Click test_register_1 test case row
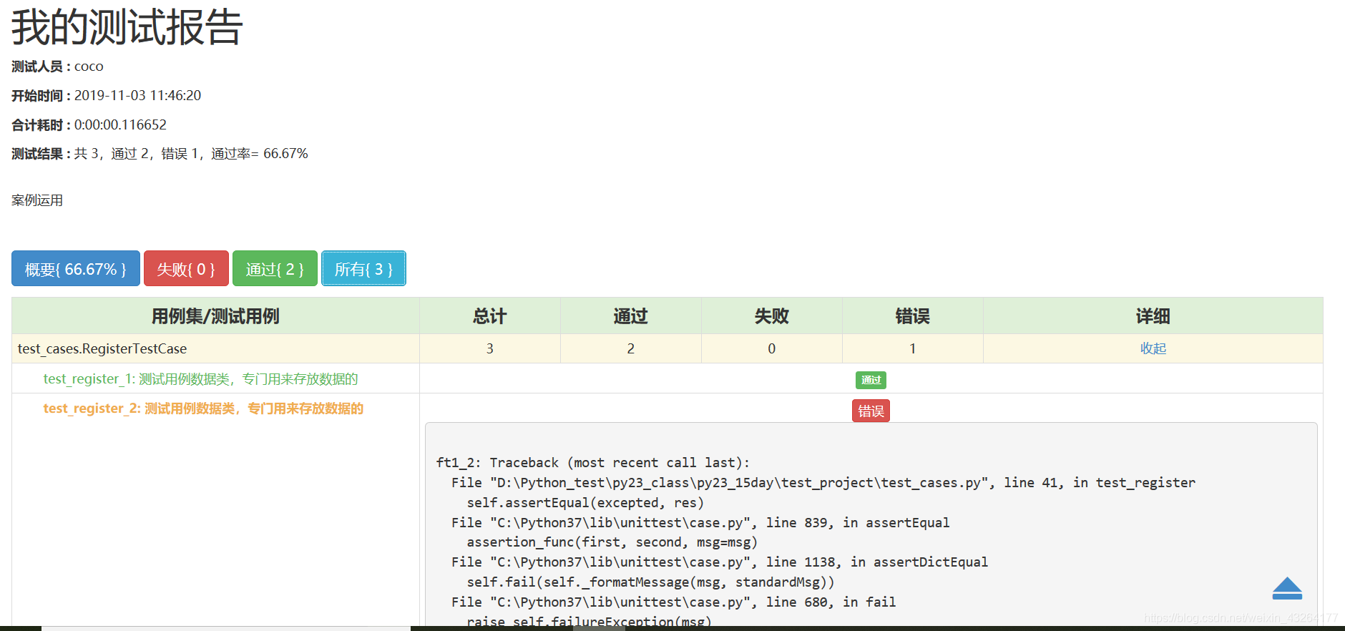This screenshot has height=631, width=1345. [x=200, y=378]
